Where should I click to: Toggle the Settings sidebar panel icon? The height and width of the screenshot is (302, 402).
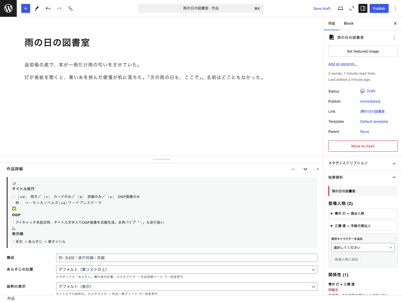363,8
